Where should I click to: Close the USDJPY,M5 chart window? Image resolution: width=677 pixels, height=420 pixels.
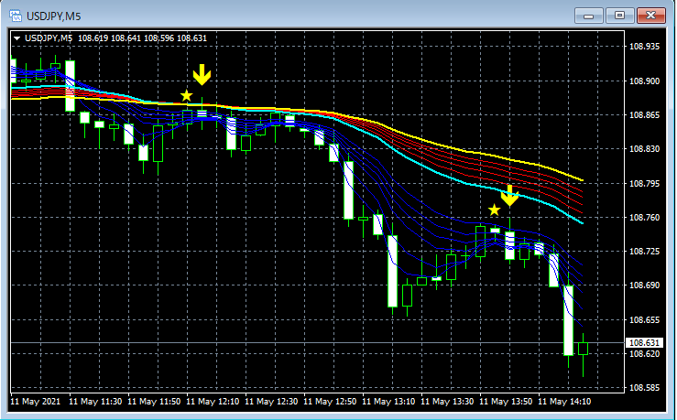click(651, 16)
